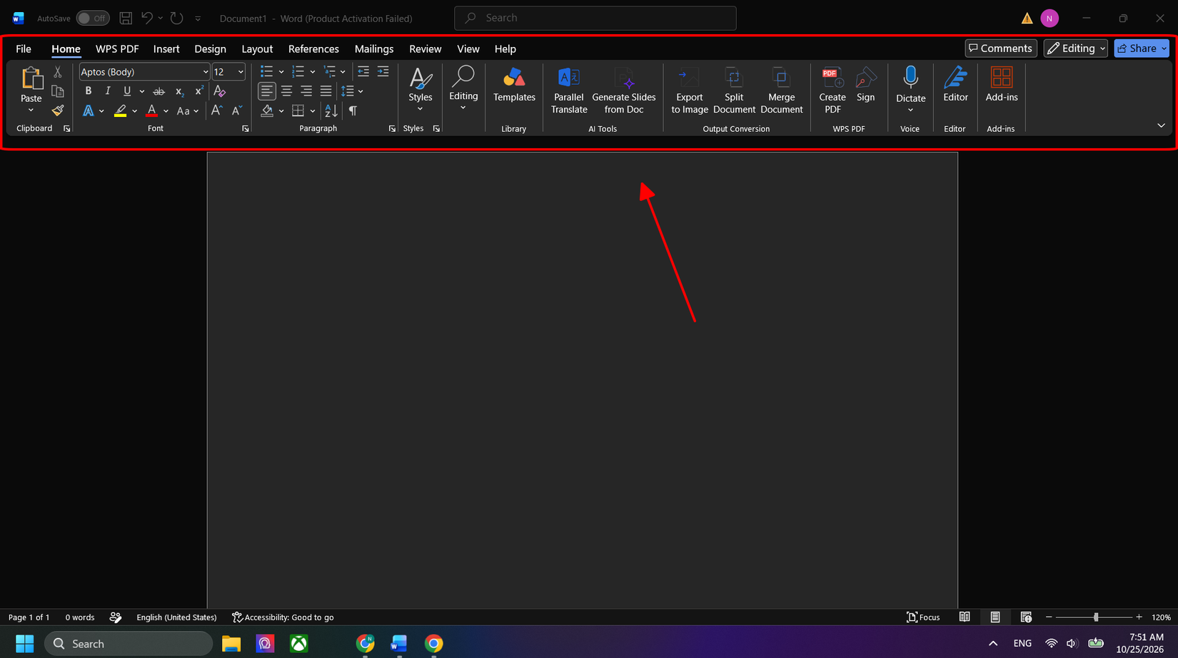This screenshot has height=658, width=1178.
Task: Toggle Bold formatting
Action: (x=89, y=91)
